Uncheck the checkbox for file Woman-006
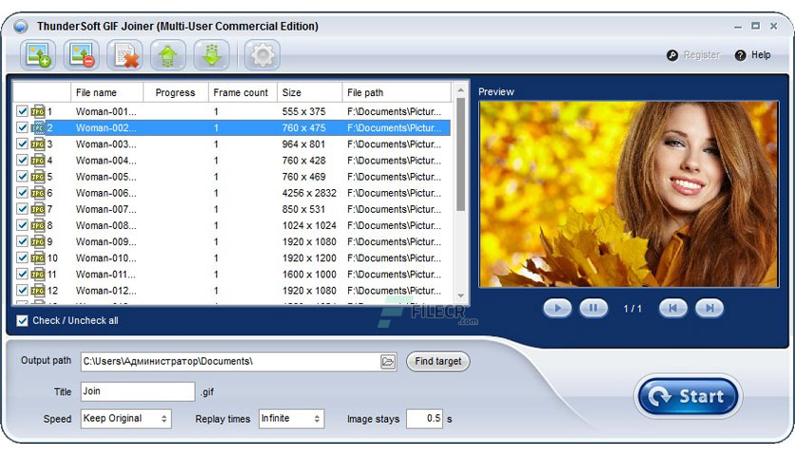This screenshot has height=460, width=795. click(x=22, y=193)
